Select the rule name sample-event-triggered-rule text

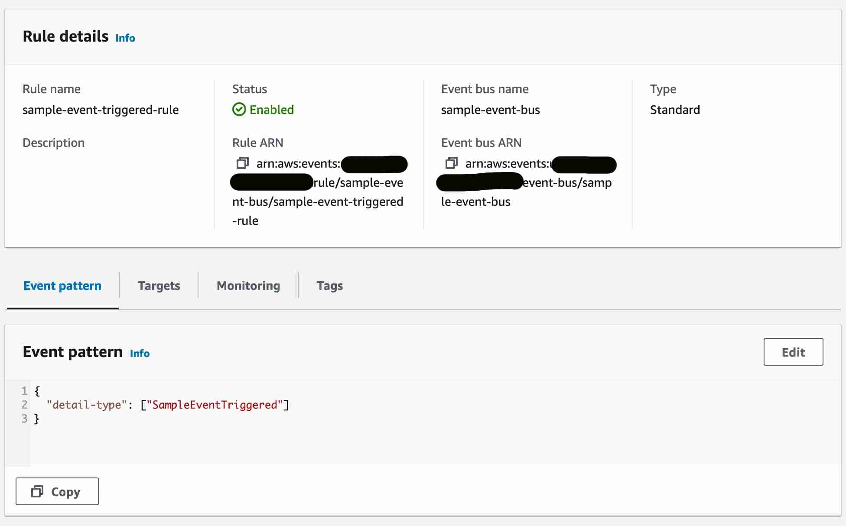point(100,110)
